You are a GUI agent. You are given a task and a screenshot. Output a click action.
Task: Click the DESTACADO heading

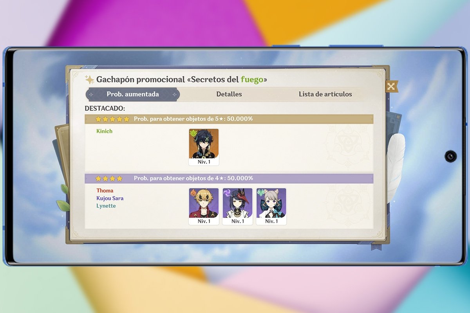[105, 108]
